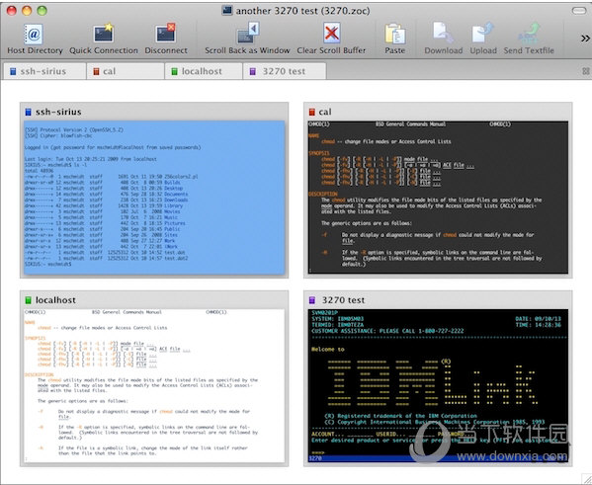
Task: Switch to the localhost tab
Action: (204, 71)
